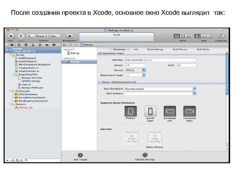
Task: Toggle Landscape Right orientation
Action: (x=189, y=111)
